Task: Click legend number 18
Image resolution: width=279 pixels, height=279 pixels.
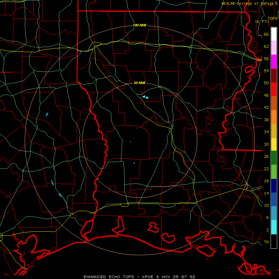Action: 266,181
